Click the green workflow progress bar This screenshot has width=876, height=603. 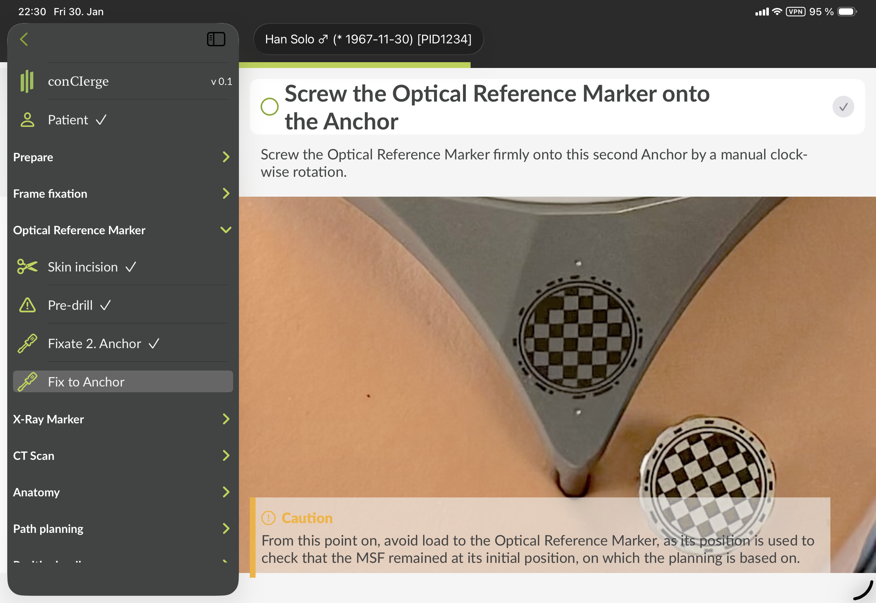tap(355, 65)
